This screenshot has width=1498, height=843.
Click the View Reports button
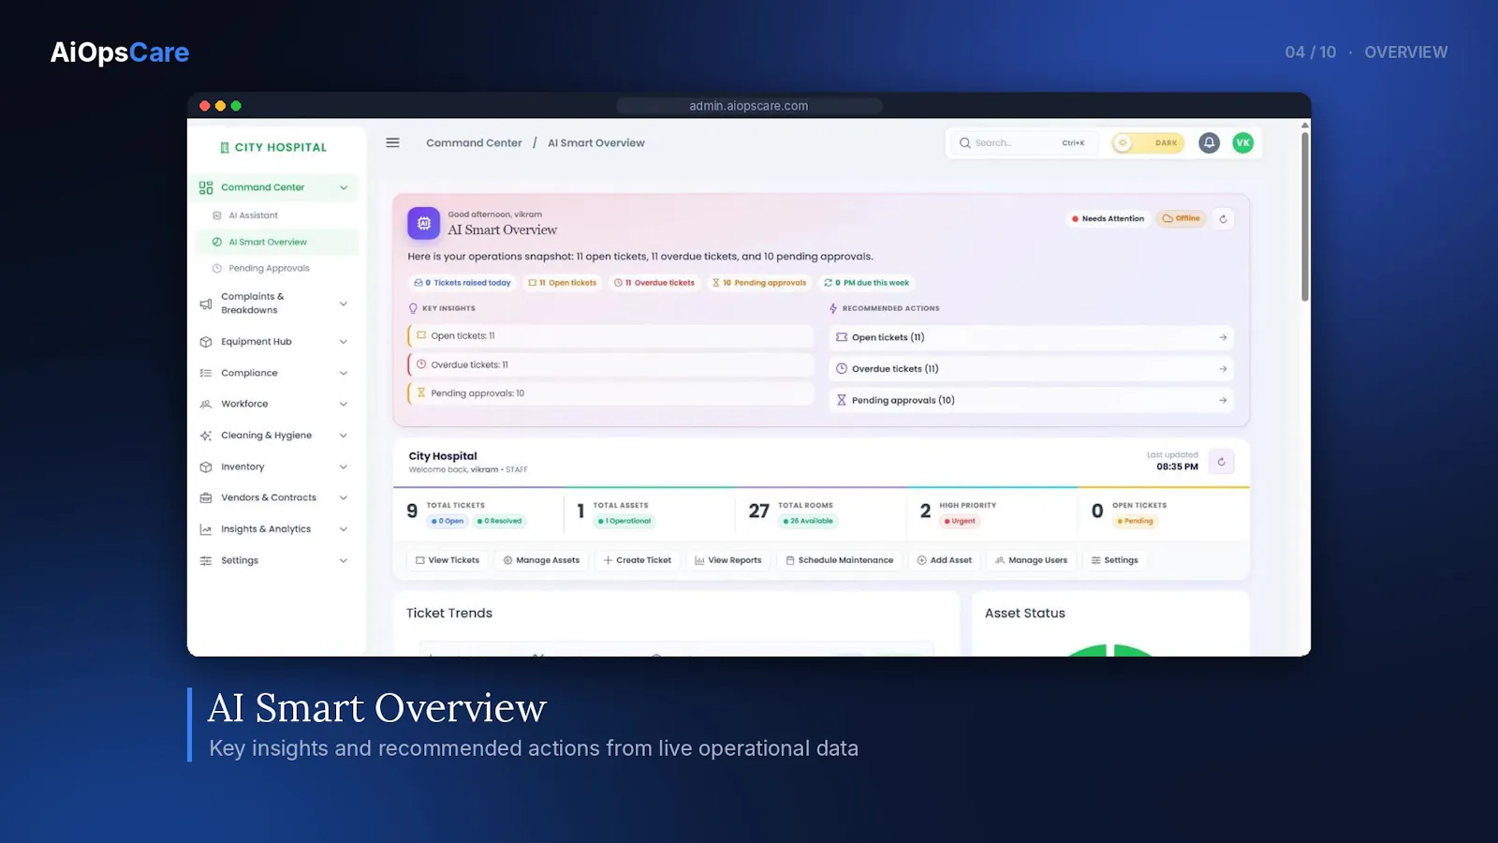click(728, 560)
